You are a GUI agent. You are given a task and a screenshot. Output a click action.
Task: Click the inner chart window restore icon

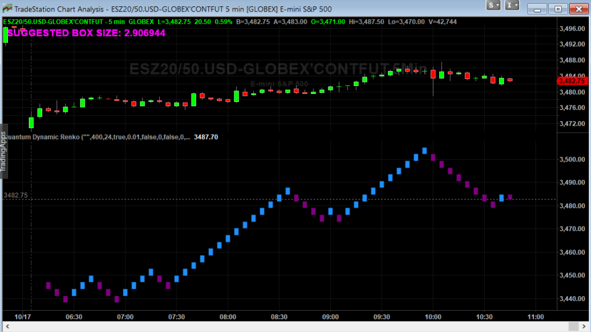557,9
